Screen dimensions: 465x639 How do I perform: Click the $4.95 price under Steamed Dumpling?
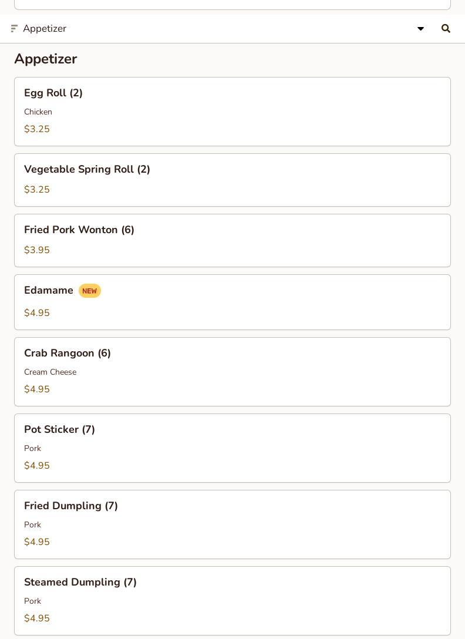click(x=36, y=618)
